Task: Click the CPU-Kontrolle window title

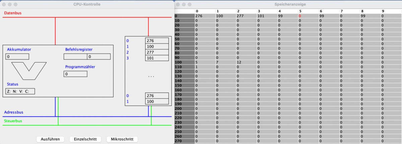Action: 87,4
